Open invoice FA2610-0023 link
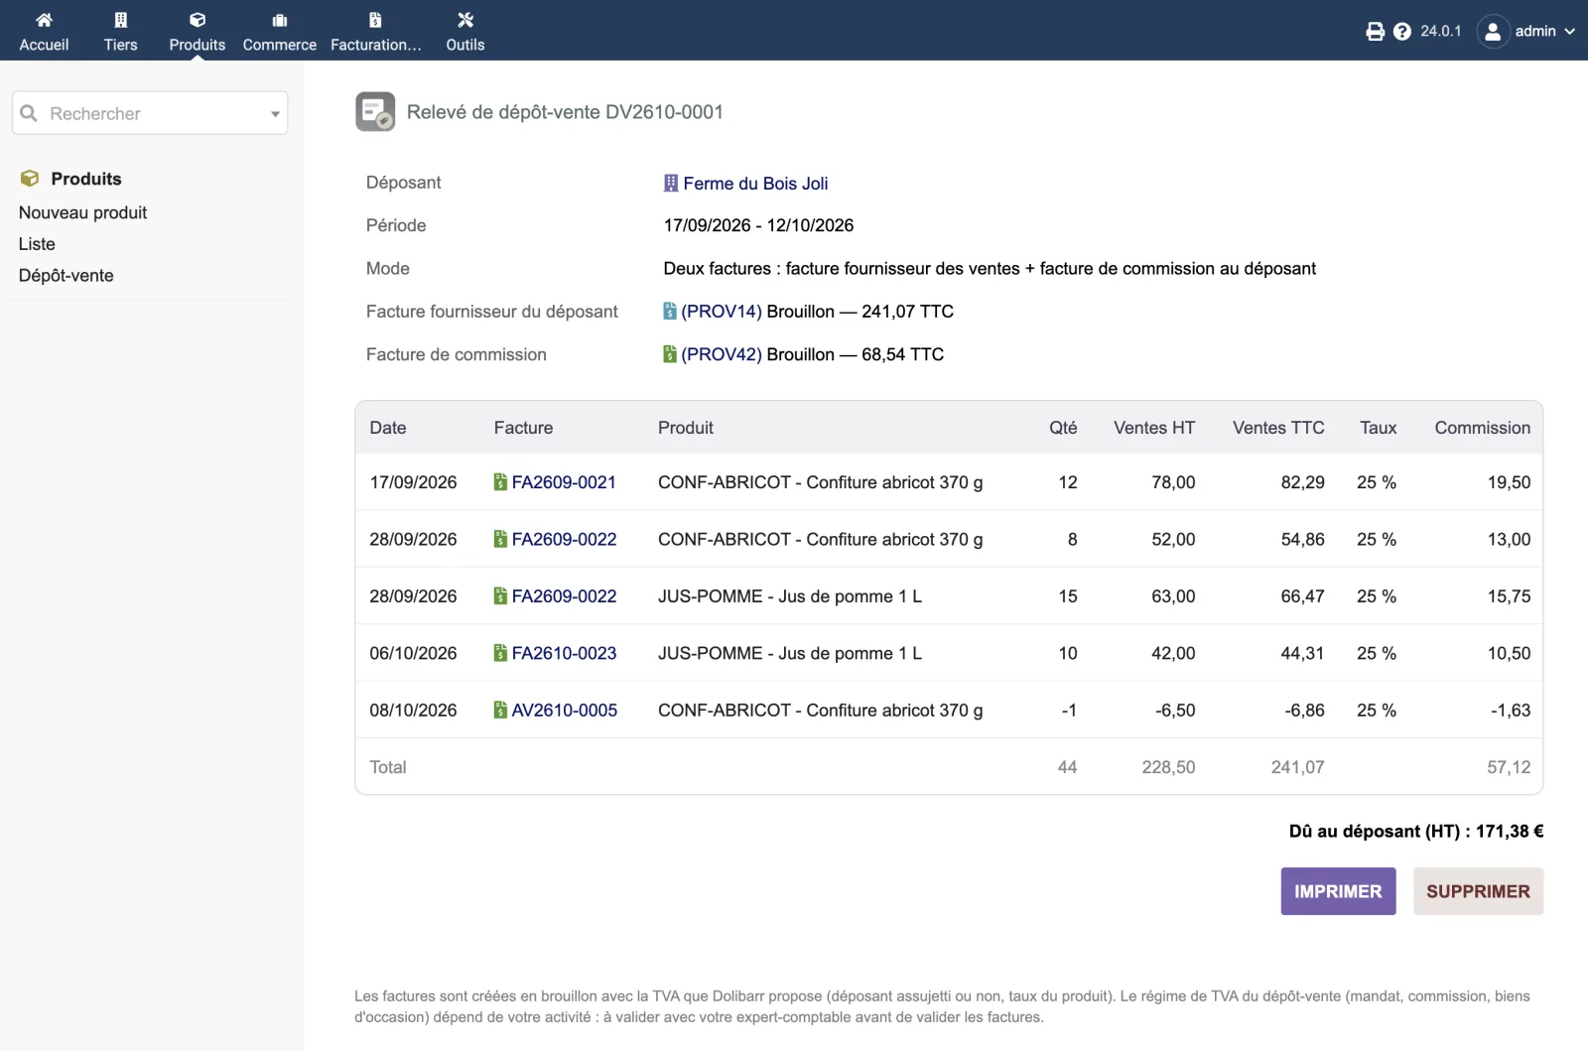This screenshot has width=1588, height=1050. click(564, 653)
